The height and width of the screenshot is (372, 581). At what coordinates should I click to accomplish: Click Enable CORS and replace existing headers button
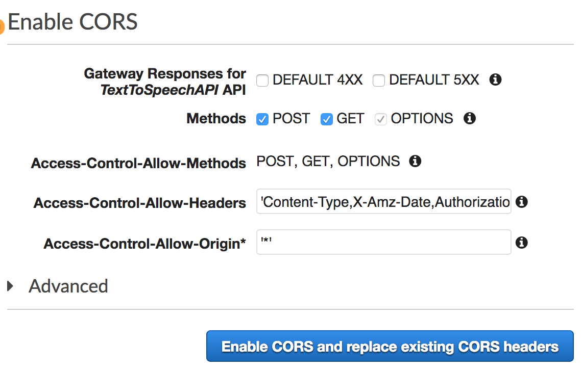click(x=390, y=346)
